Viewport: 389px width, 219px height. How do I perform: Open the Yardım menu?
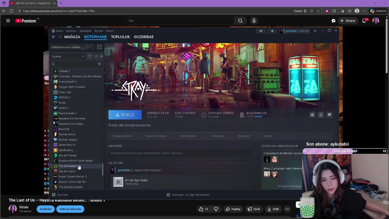(x=110, y=31)
